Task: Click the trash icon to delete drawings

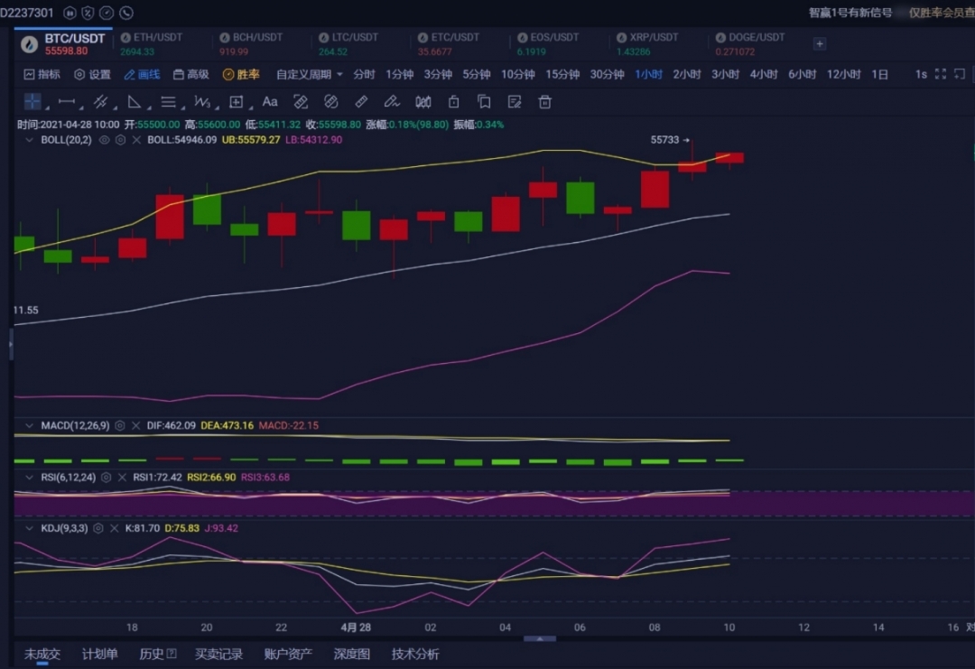Action: (544, 102)
